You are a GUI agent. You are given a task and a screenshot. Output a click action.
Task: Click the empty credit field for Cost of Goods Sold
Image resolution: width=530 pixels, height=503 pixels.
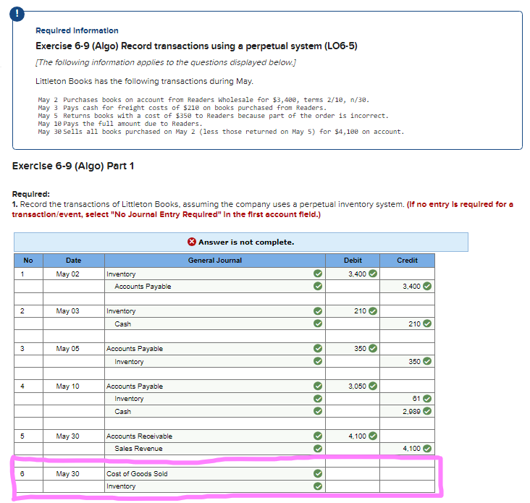(407, 473)
